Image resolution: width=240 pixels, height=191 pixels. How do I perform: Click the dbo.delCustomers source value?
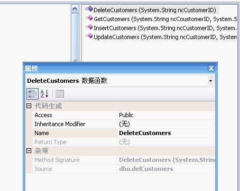[x=146, y=169]
